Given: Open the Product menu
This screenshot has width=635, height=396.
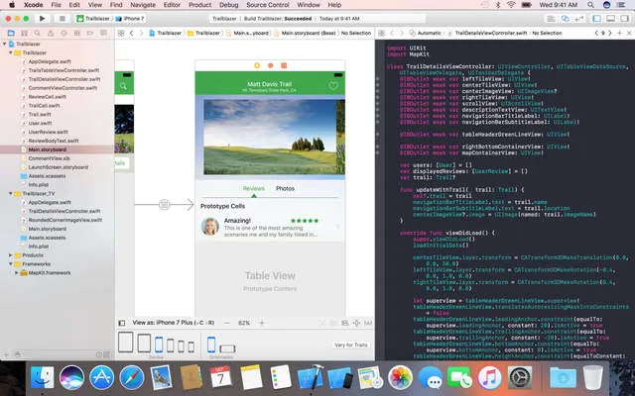Looking at the screenshot, I should coord(200,5).
